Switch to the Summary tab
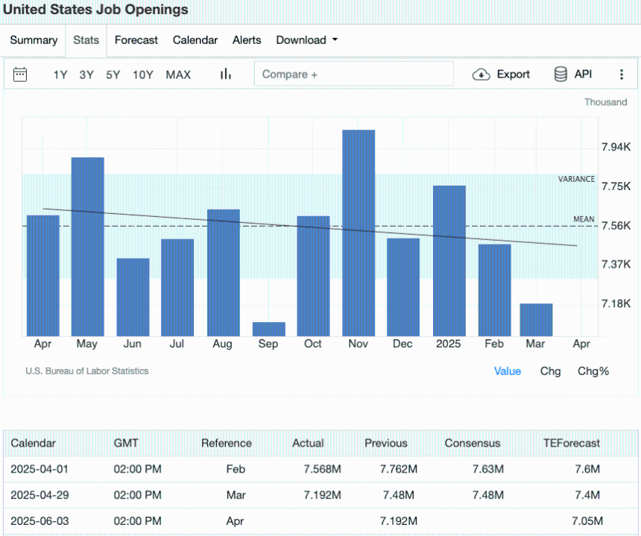 34,40
